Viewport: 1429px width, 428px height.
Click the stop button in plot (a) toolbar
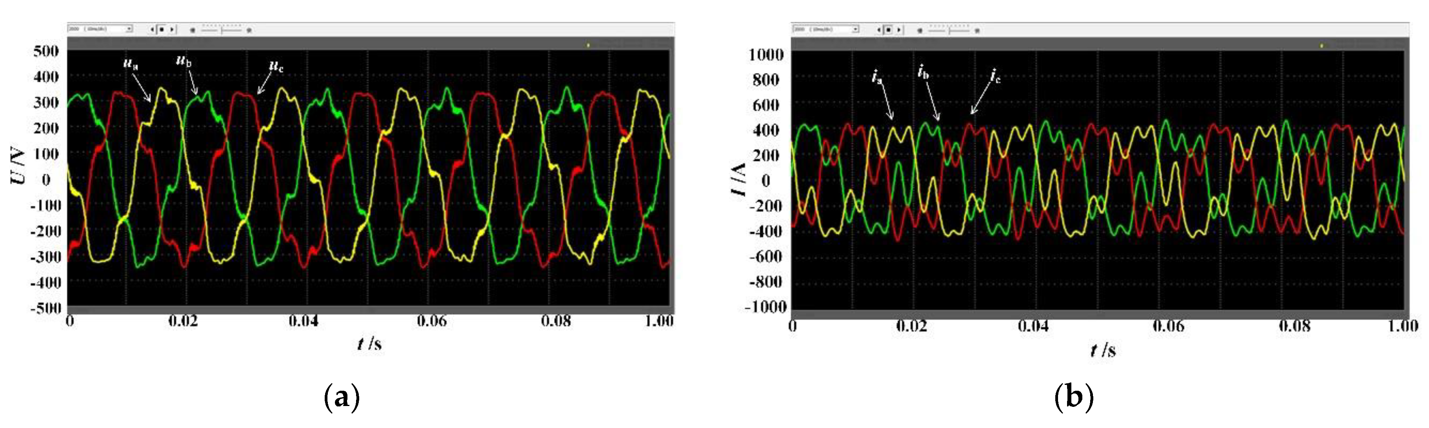(162, 30)
